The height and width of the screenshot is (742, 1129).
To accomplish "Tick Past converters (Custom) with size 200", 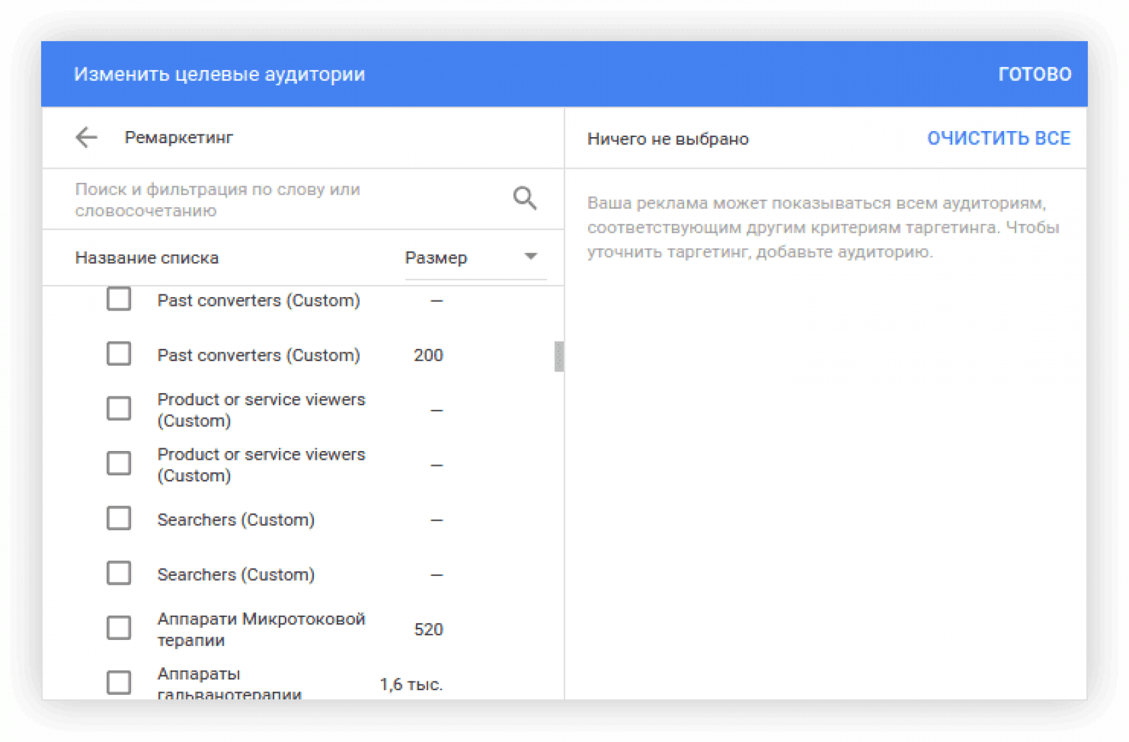I will click(x=119, y=354).
